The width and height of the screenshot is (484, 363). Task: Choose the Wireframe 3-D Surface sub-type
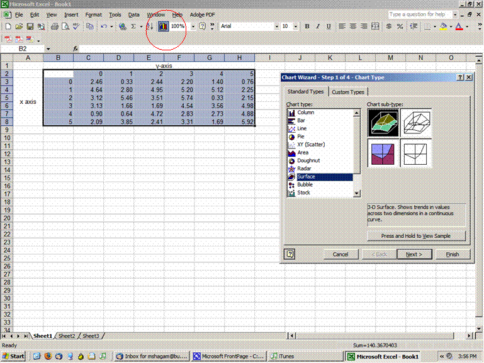coord(416,121)
